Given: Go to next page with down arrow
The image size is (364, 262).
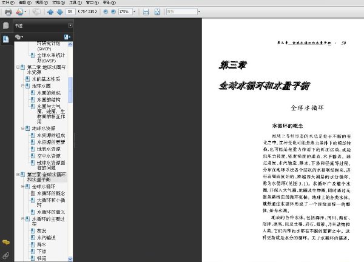Looking at the screenshot, I should point(59,12).
